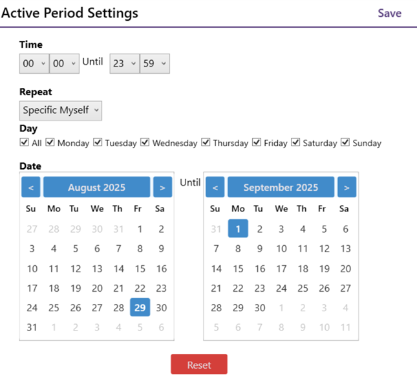The height and width of the screenshot is (381, 417).
Task: Go to previous month in September calendar
Action: tap(215, 188)
